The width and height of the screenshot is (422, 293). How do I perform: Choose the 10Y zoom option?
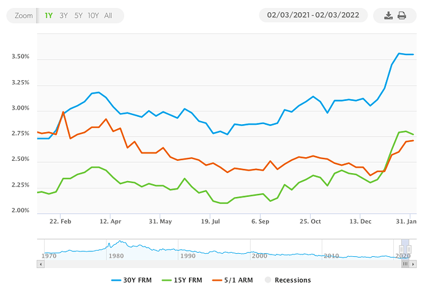(93, 15)
